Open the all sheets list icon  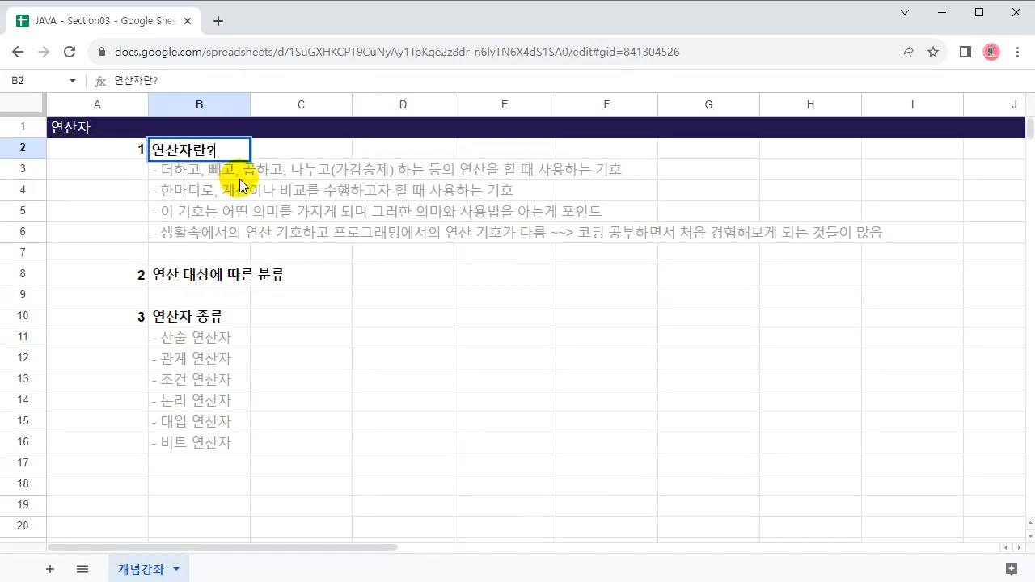pyautogui.click(x=82, y=569)
